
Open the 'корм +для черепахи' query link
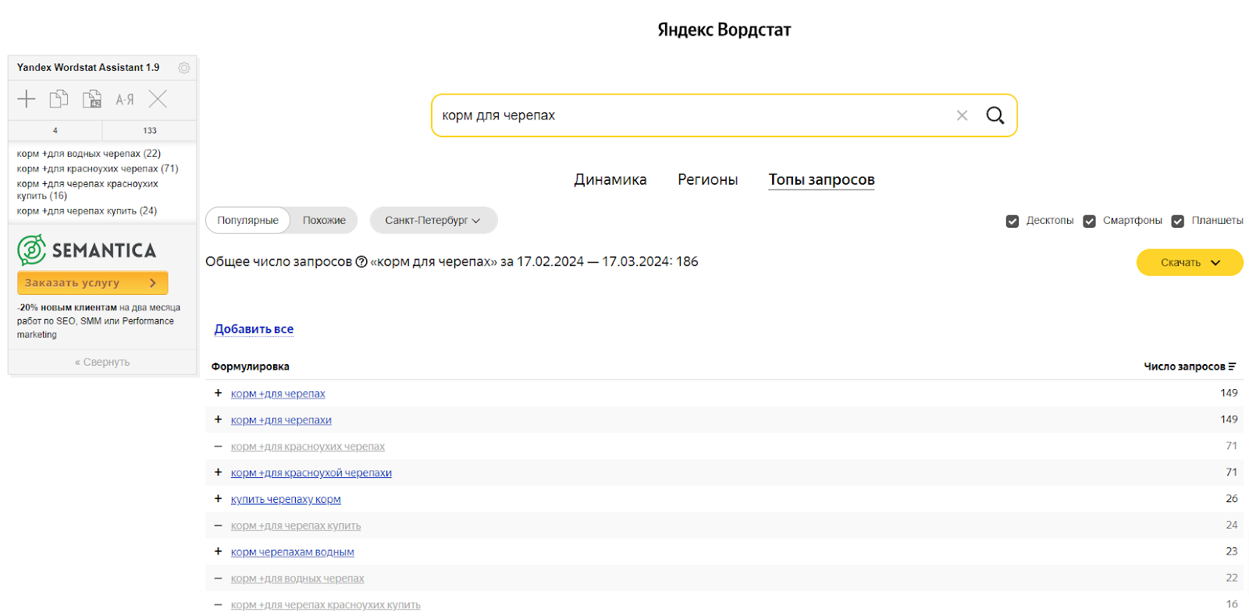point(281,420)
